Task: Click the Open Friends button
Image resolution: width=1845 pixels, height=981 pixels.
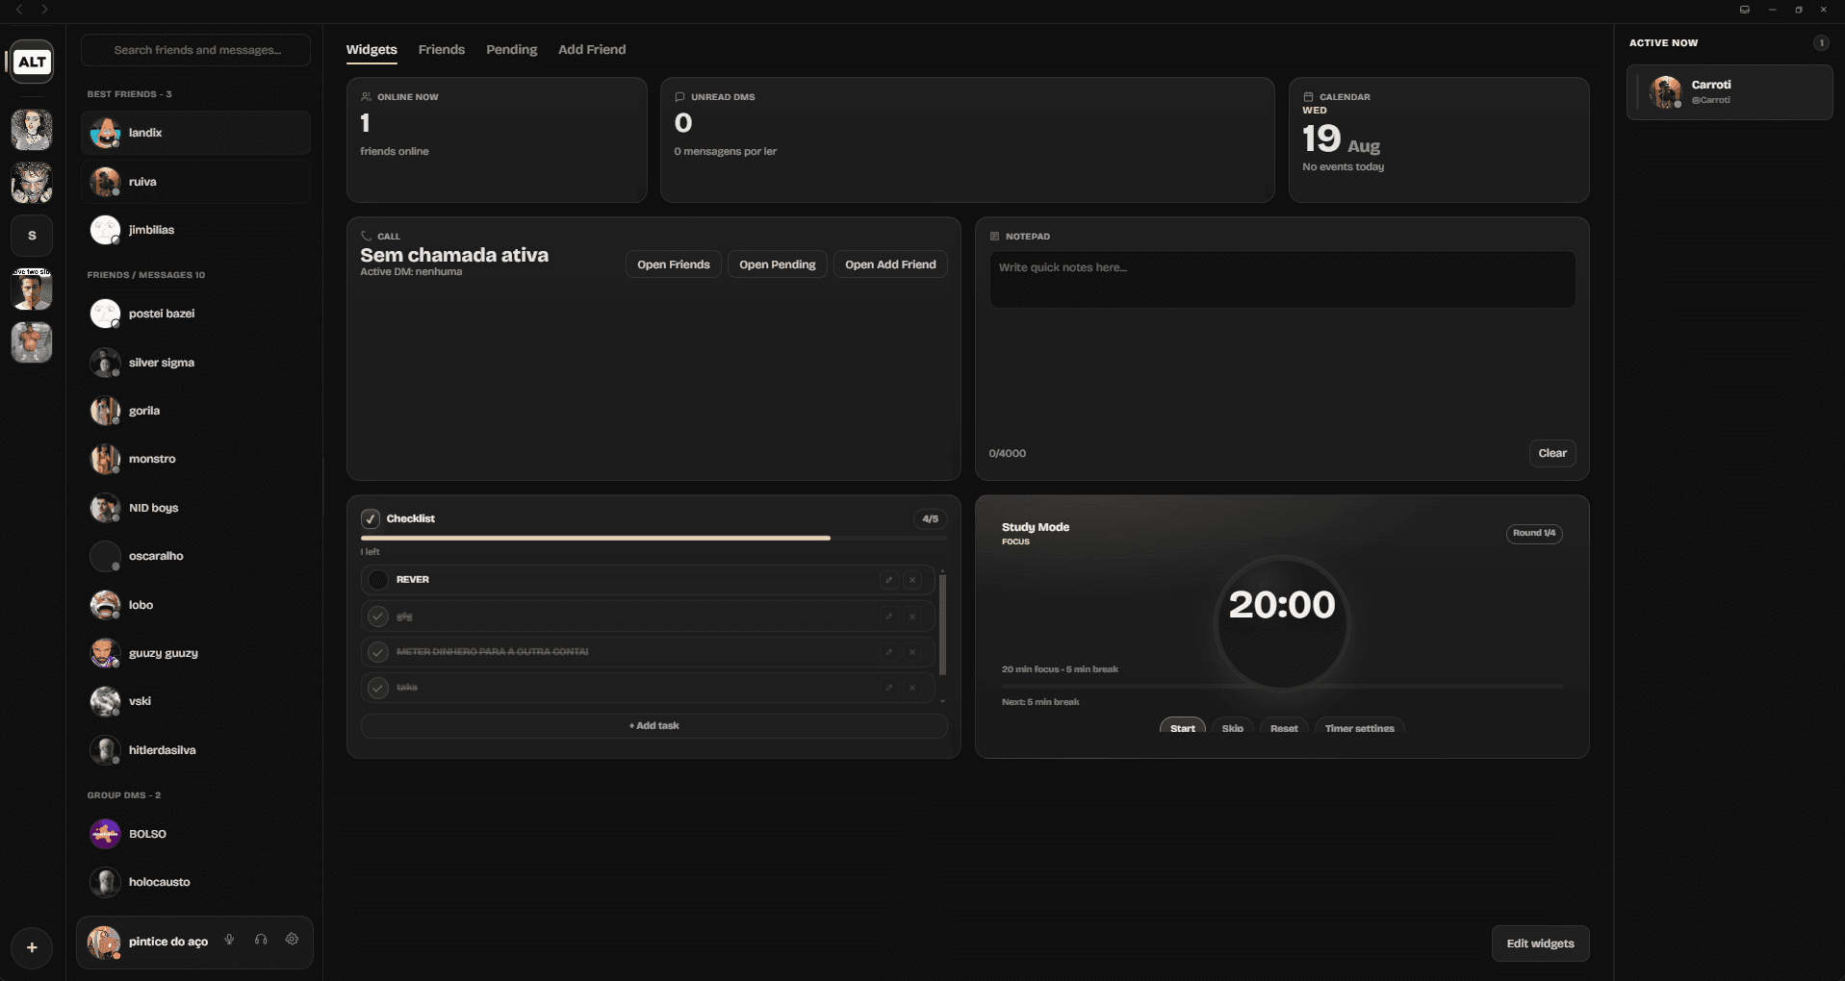Action: (x=674, y=264)
